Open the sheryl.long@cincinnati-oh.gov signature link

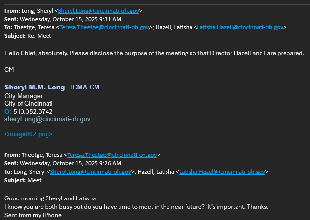(47, 119)
